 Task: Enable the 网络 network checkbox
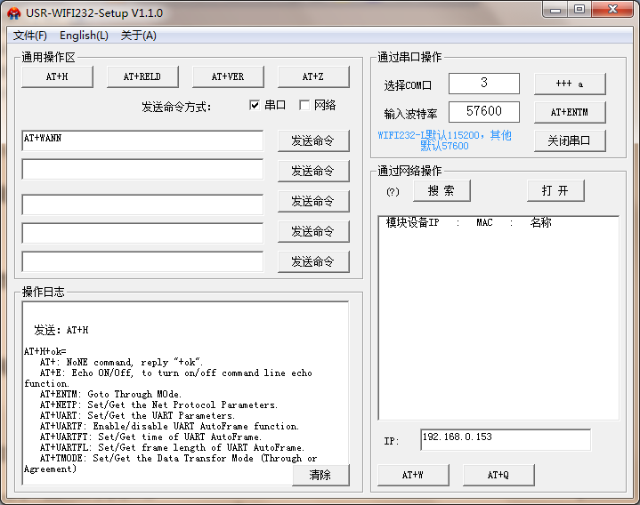tap(304, 105)
